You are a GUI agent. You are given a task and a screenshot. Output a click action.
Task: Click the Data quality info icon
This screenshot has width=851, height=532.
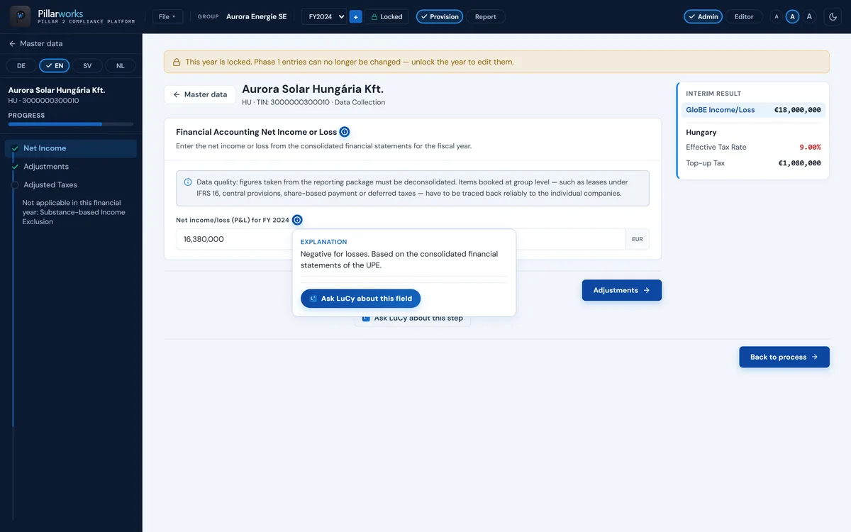(188, 182)
